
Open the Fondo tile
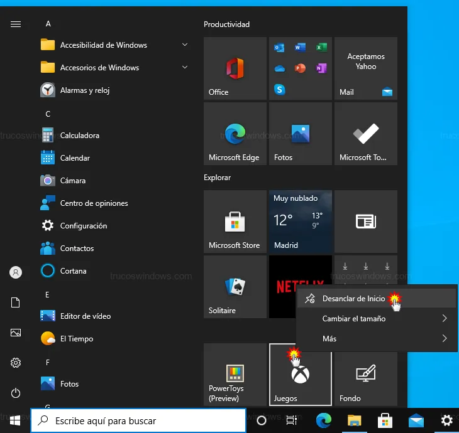click(365, 374)
